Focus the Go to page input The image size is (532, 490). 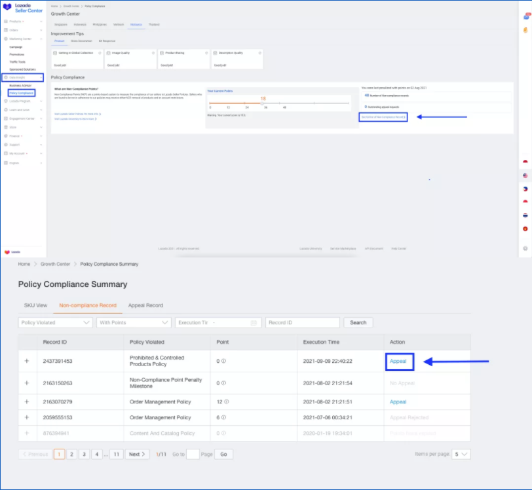[x=193, y=454]
